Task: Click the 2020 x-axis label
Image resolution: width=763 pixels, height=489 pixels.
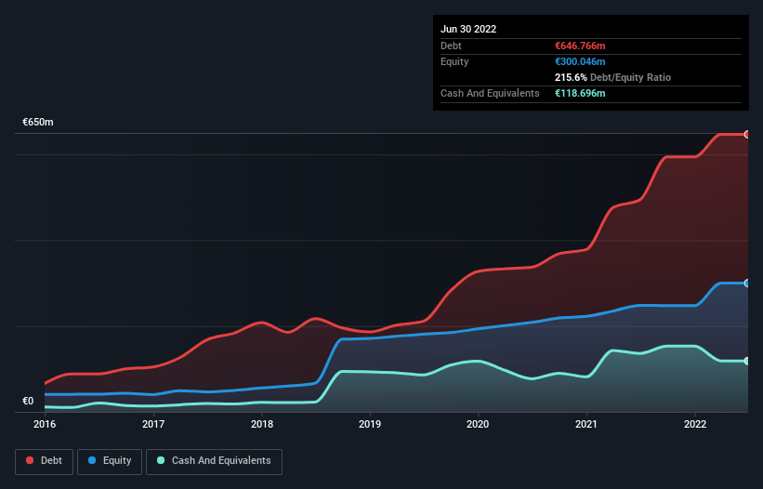Action: click(478, 424)
